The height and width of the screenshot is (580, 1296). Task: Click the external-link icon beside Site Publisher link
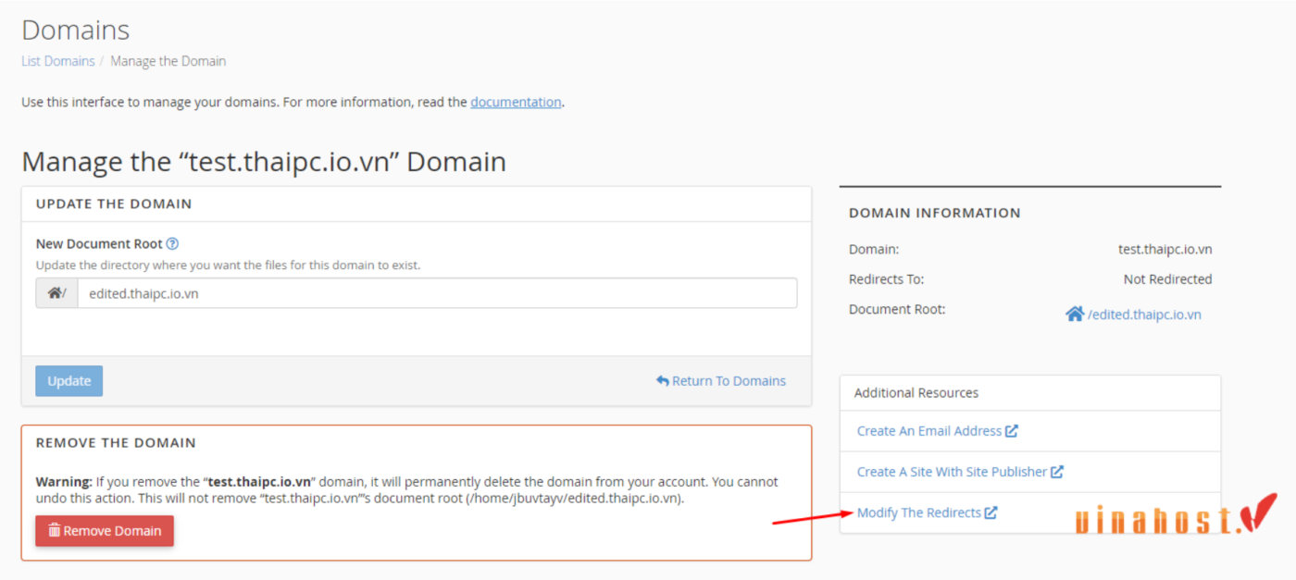click(1057, 471)
